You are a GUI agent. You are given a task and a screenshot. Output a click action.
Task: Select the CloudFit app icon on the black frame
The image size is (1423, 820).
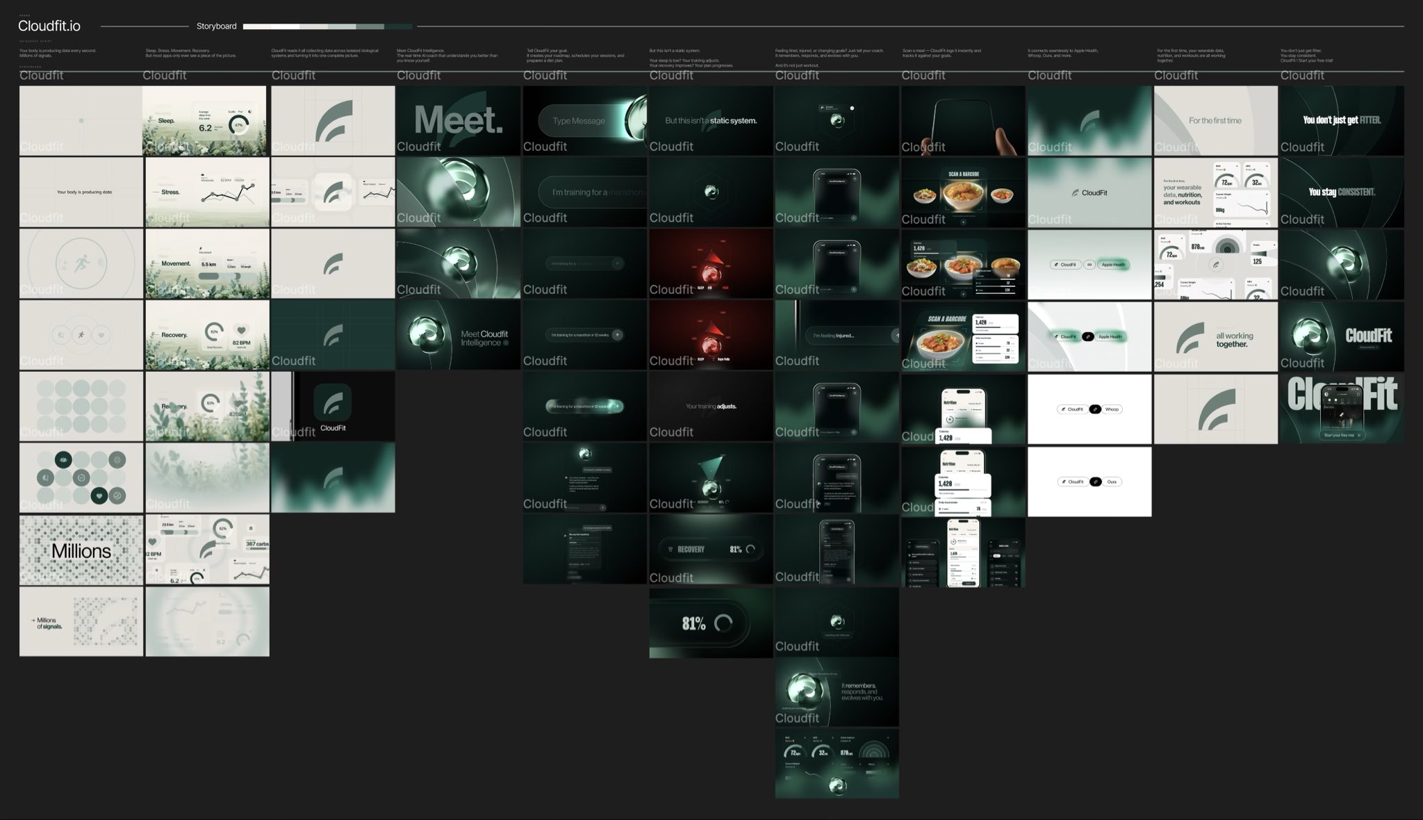click(333, 402)
